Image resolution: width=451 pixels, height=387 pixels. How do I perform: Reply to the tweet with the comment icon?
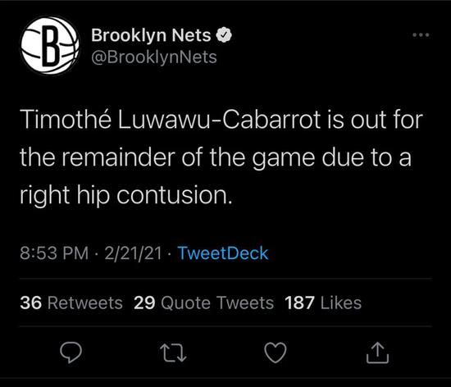click(71, 353)
